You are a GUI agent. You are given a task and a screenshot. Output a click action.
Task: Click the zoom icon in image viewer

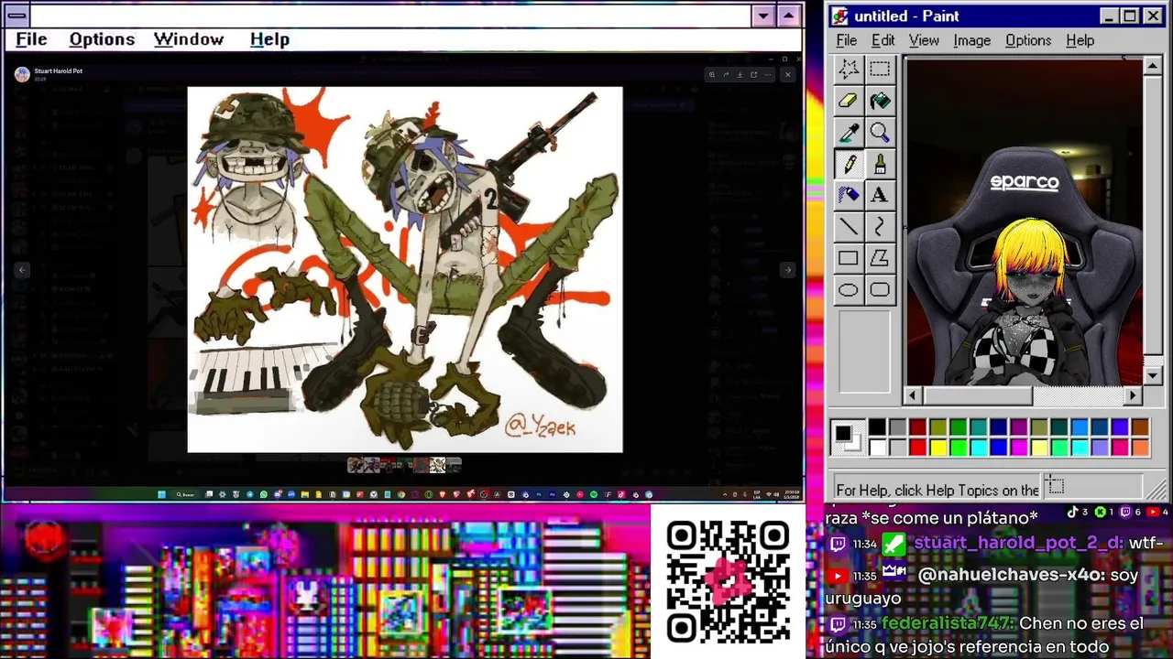click(x=712, y=75)
